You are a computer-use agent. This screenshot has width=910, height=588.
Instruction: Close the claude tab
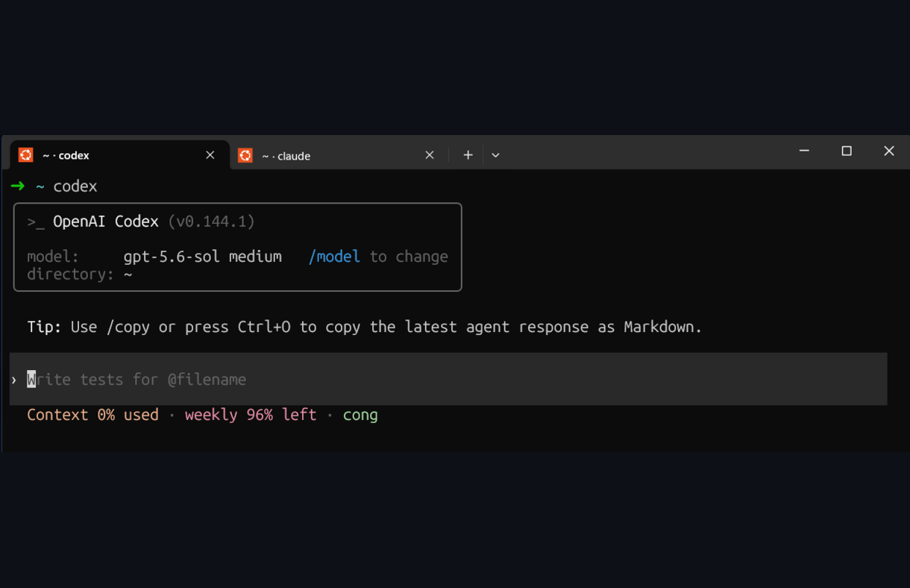coord(430,155)
